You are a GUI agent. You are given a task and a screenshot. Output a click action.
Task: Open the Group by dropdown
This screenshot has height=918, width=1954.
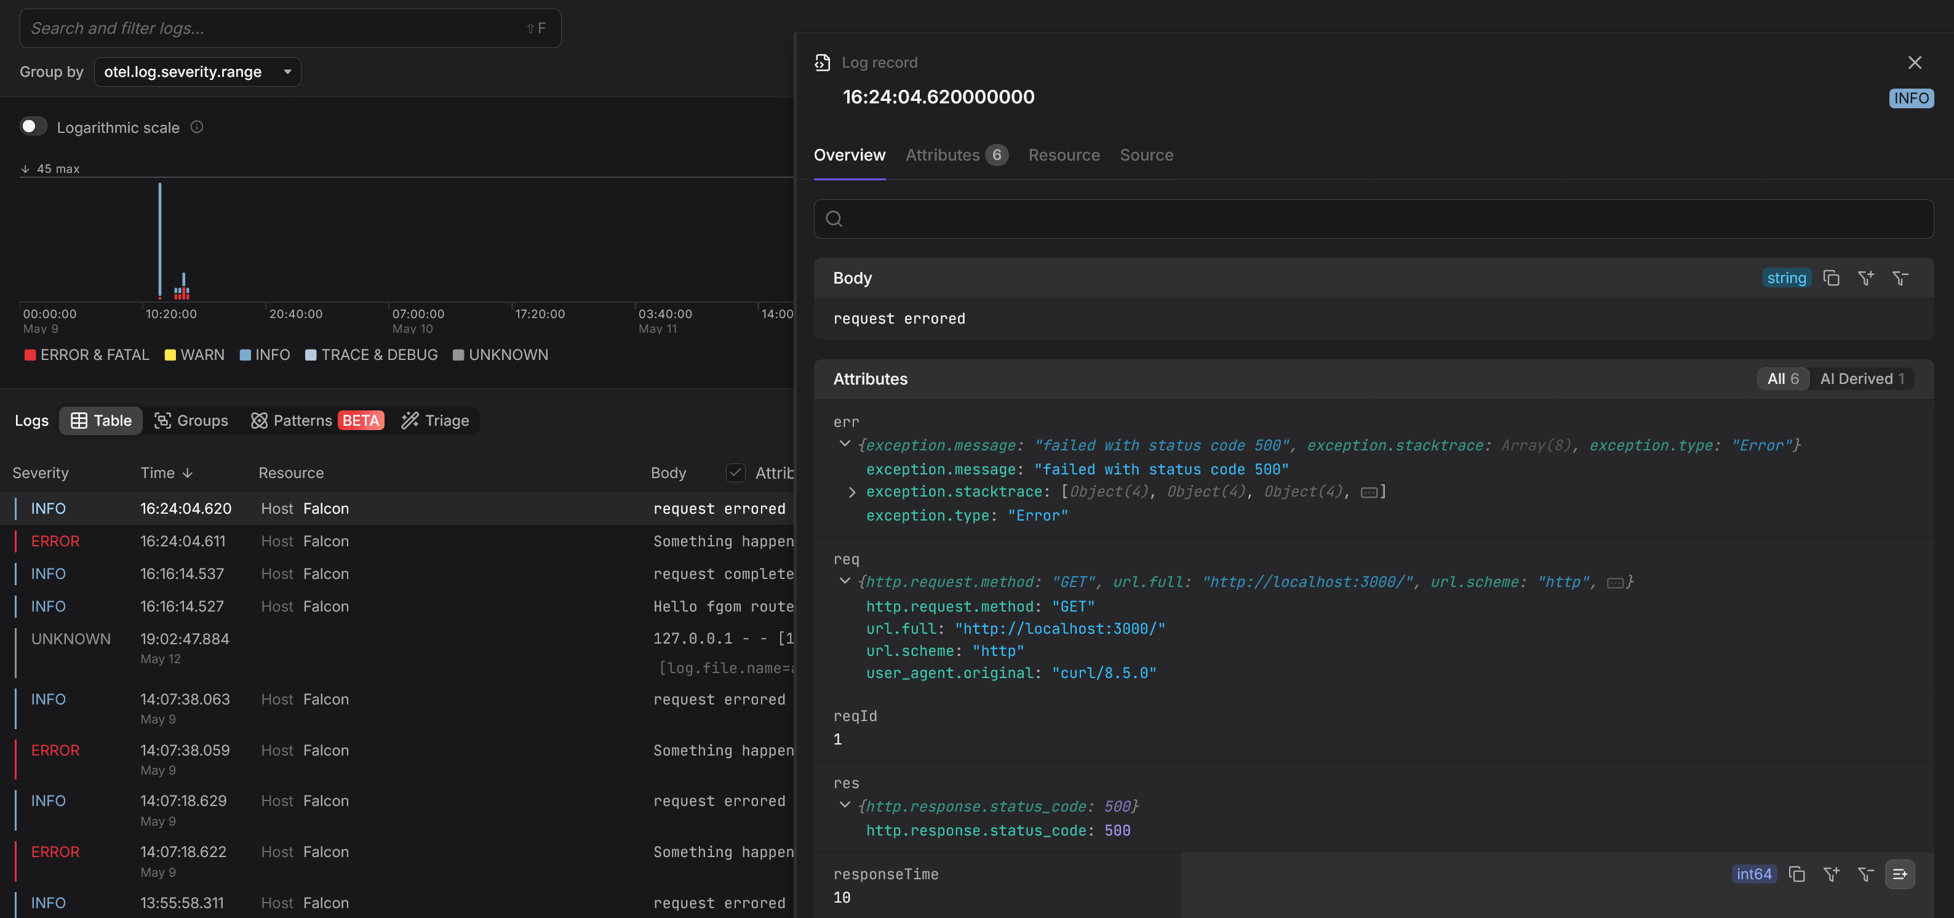coord(197,72)
